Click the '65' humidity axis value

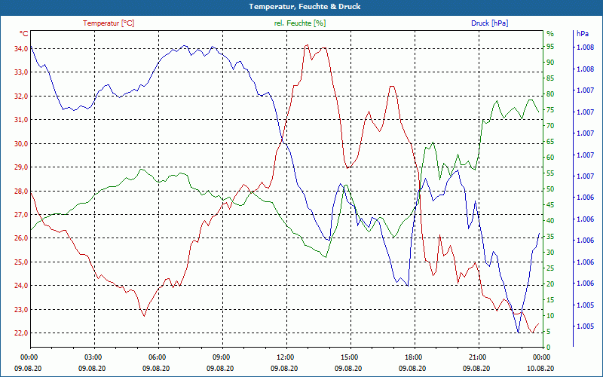point(550,142)
